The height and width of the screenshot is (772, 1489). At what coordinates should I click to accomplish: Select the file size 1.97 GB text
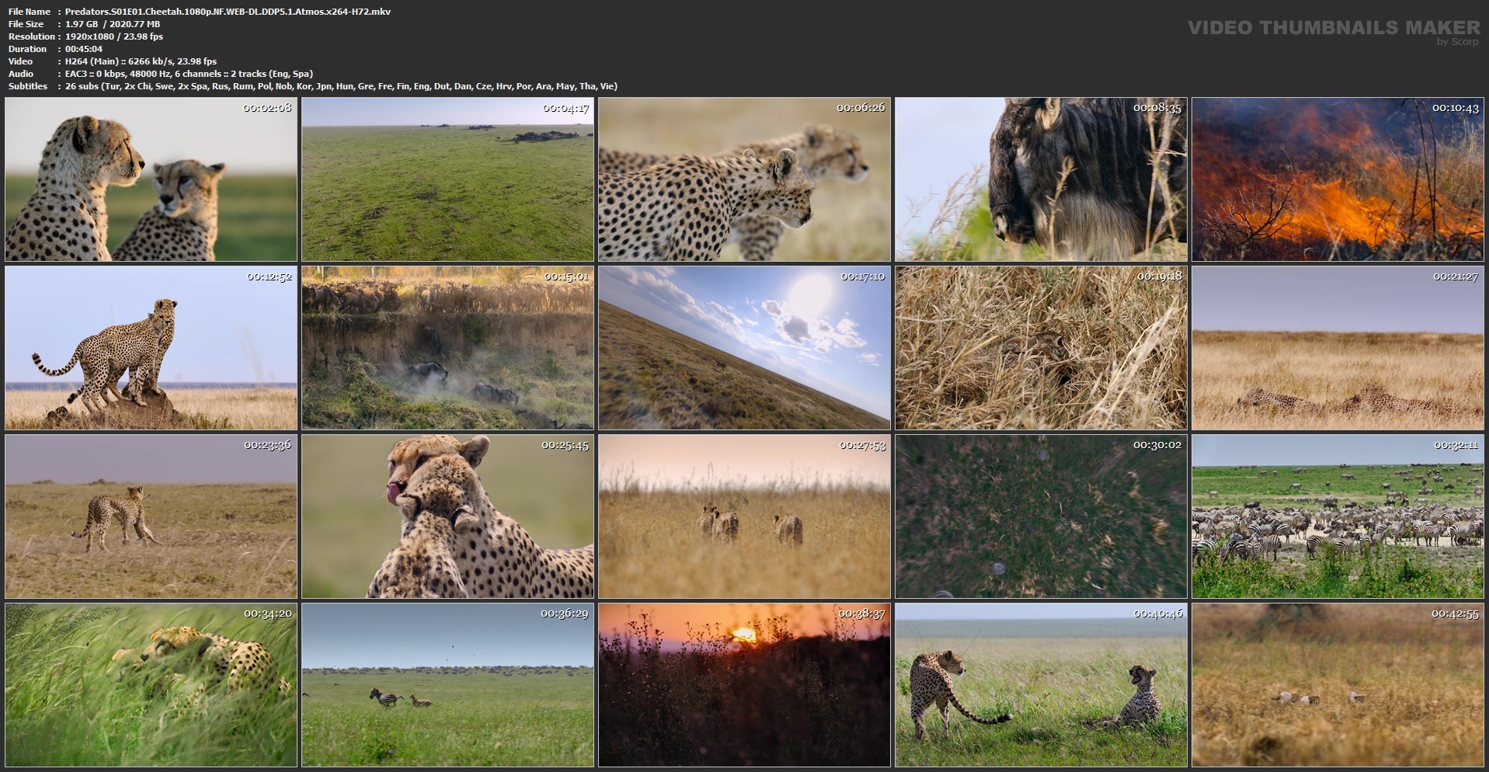(x=113, y=24)
